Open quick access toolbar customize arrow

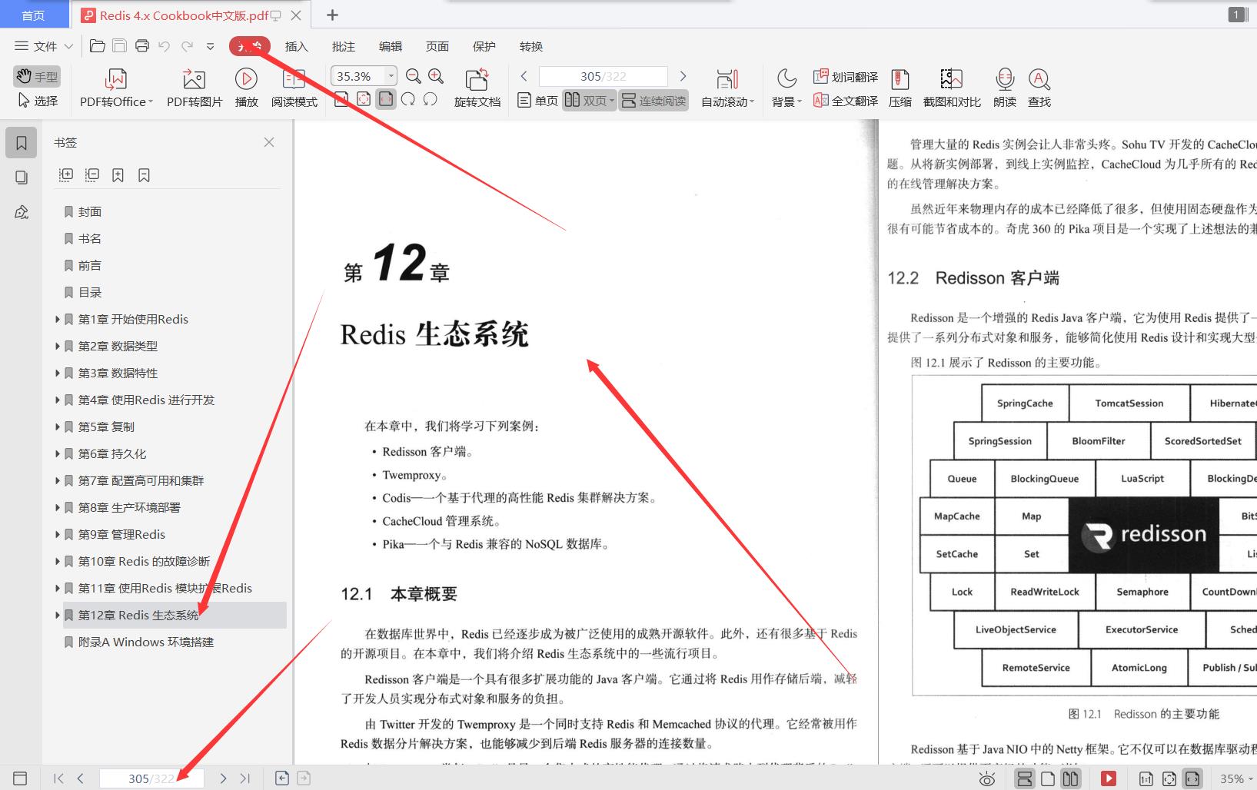click(210, 46)
